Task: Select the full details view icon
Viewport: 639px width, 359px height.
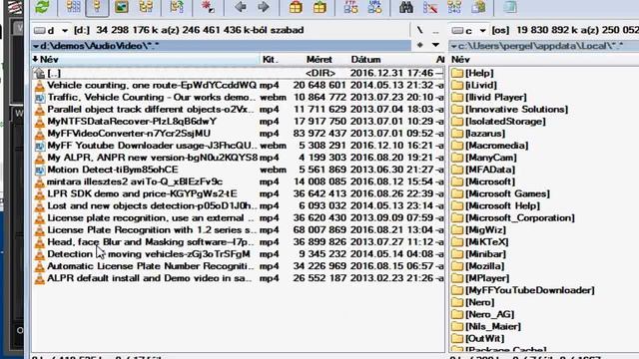Action: click(97, 7)
